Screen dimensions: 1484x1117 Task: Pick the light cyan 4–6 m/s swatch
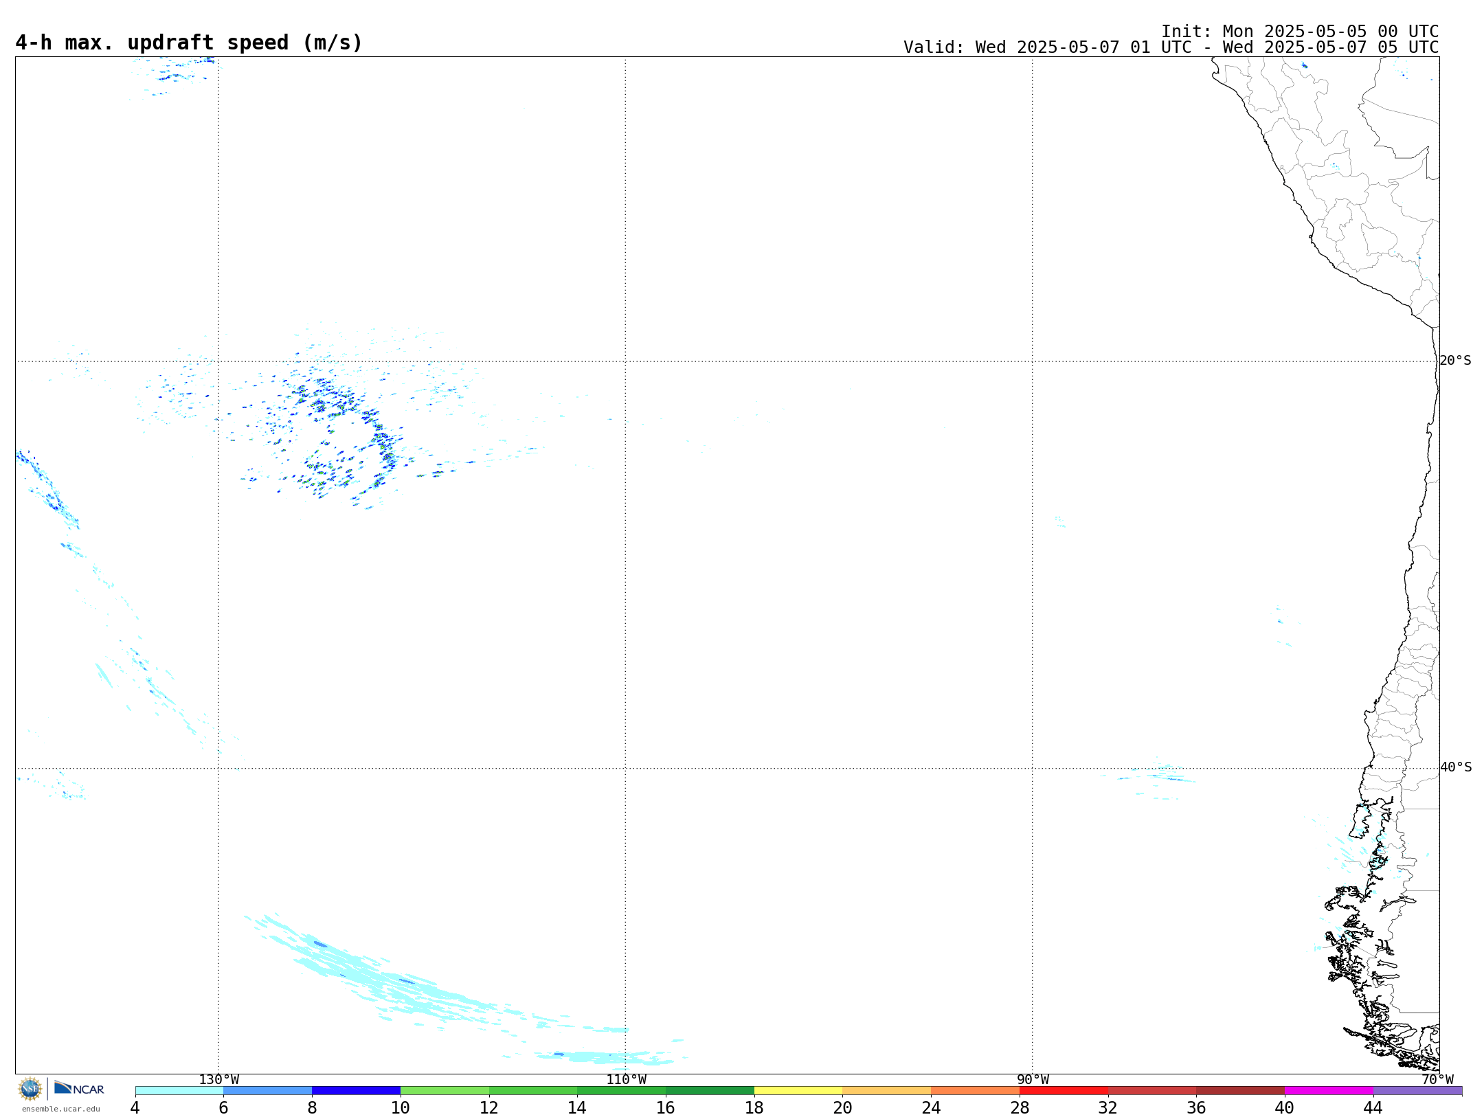179,1091
